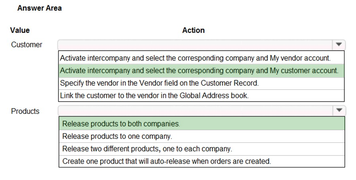Choose Link customer to vendor in Global Address book
Viewport: 356px width, 180px height.
(x=202, y=95)
